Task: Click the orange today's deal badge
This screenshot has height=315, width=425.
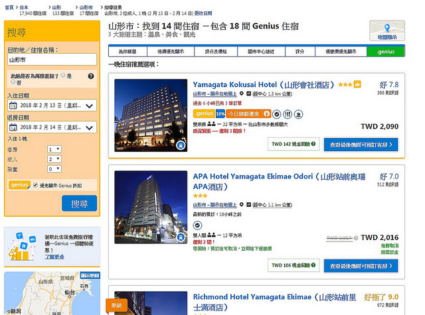Action: (x=248, y=113)
